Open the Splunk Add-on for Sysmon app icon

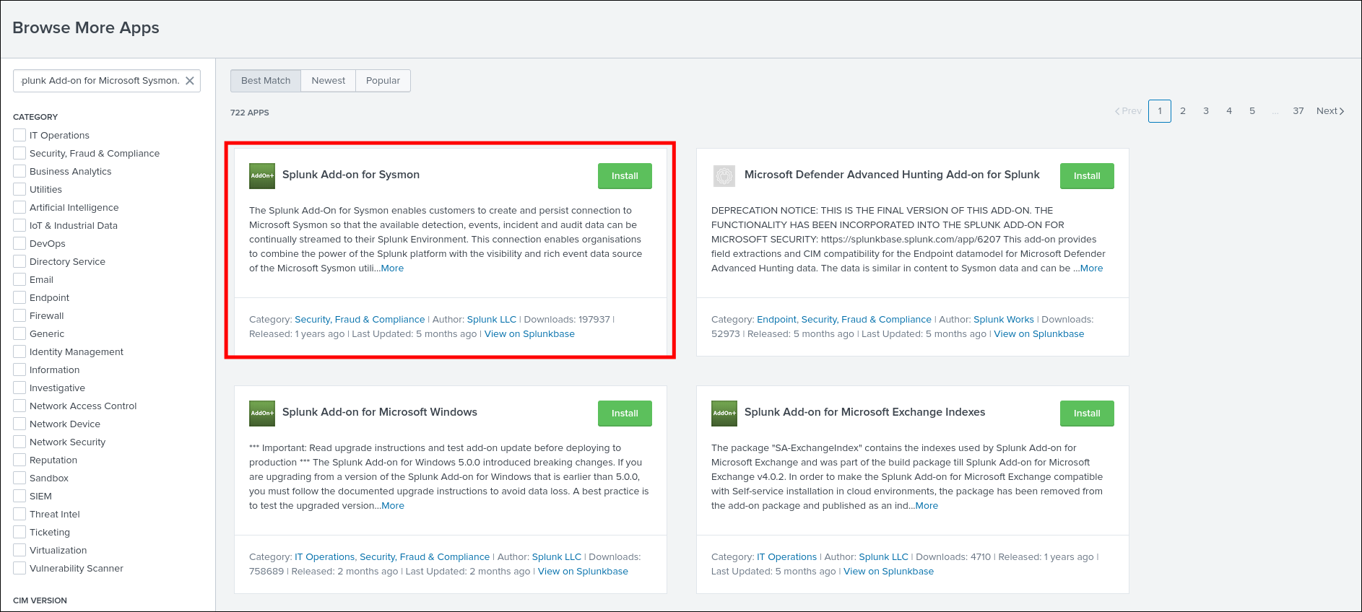point(262,175)
